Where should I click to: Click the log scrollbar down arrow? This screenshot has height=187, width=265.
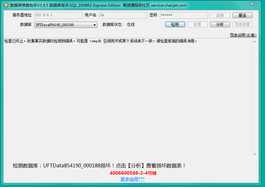[255, 154]
